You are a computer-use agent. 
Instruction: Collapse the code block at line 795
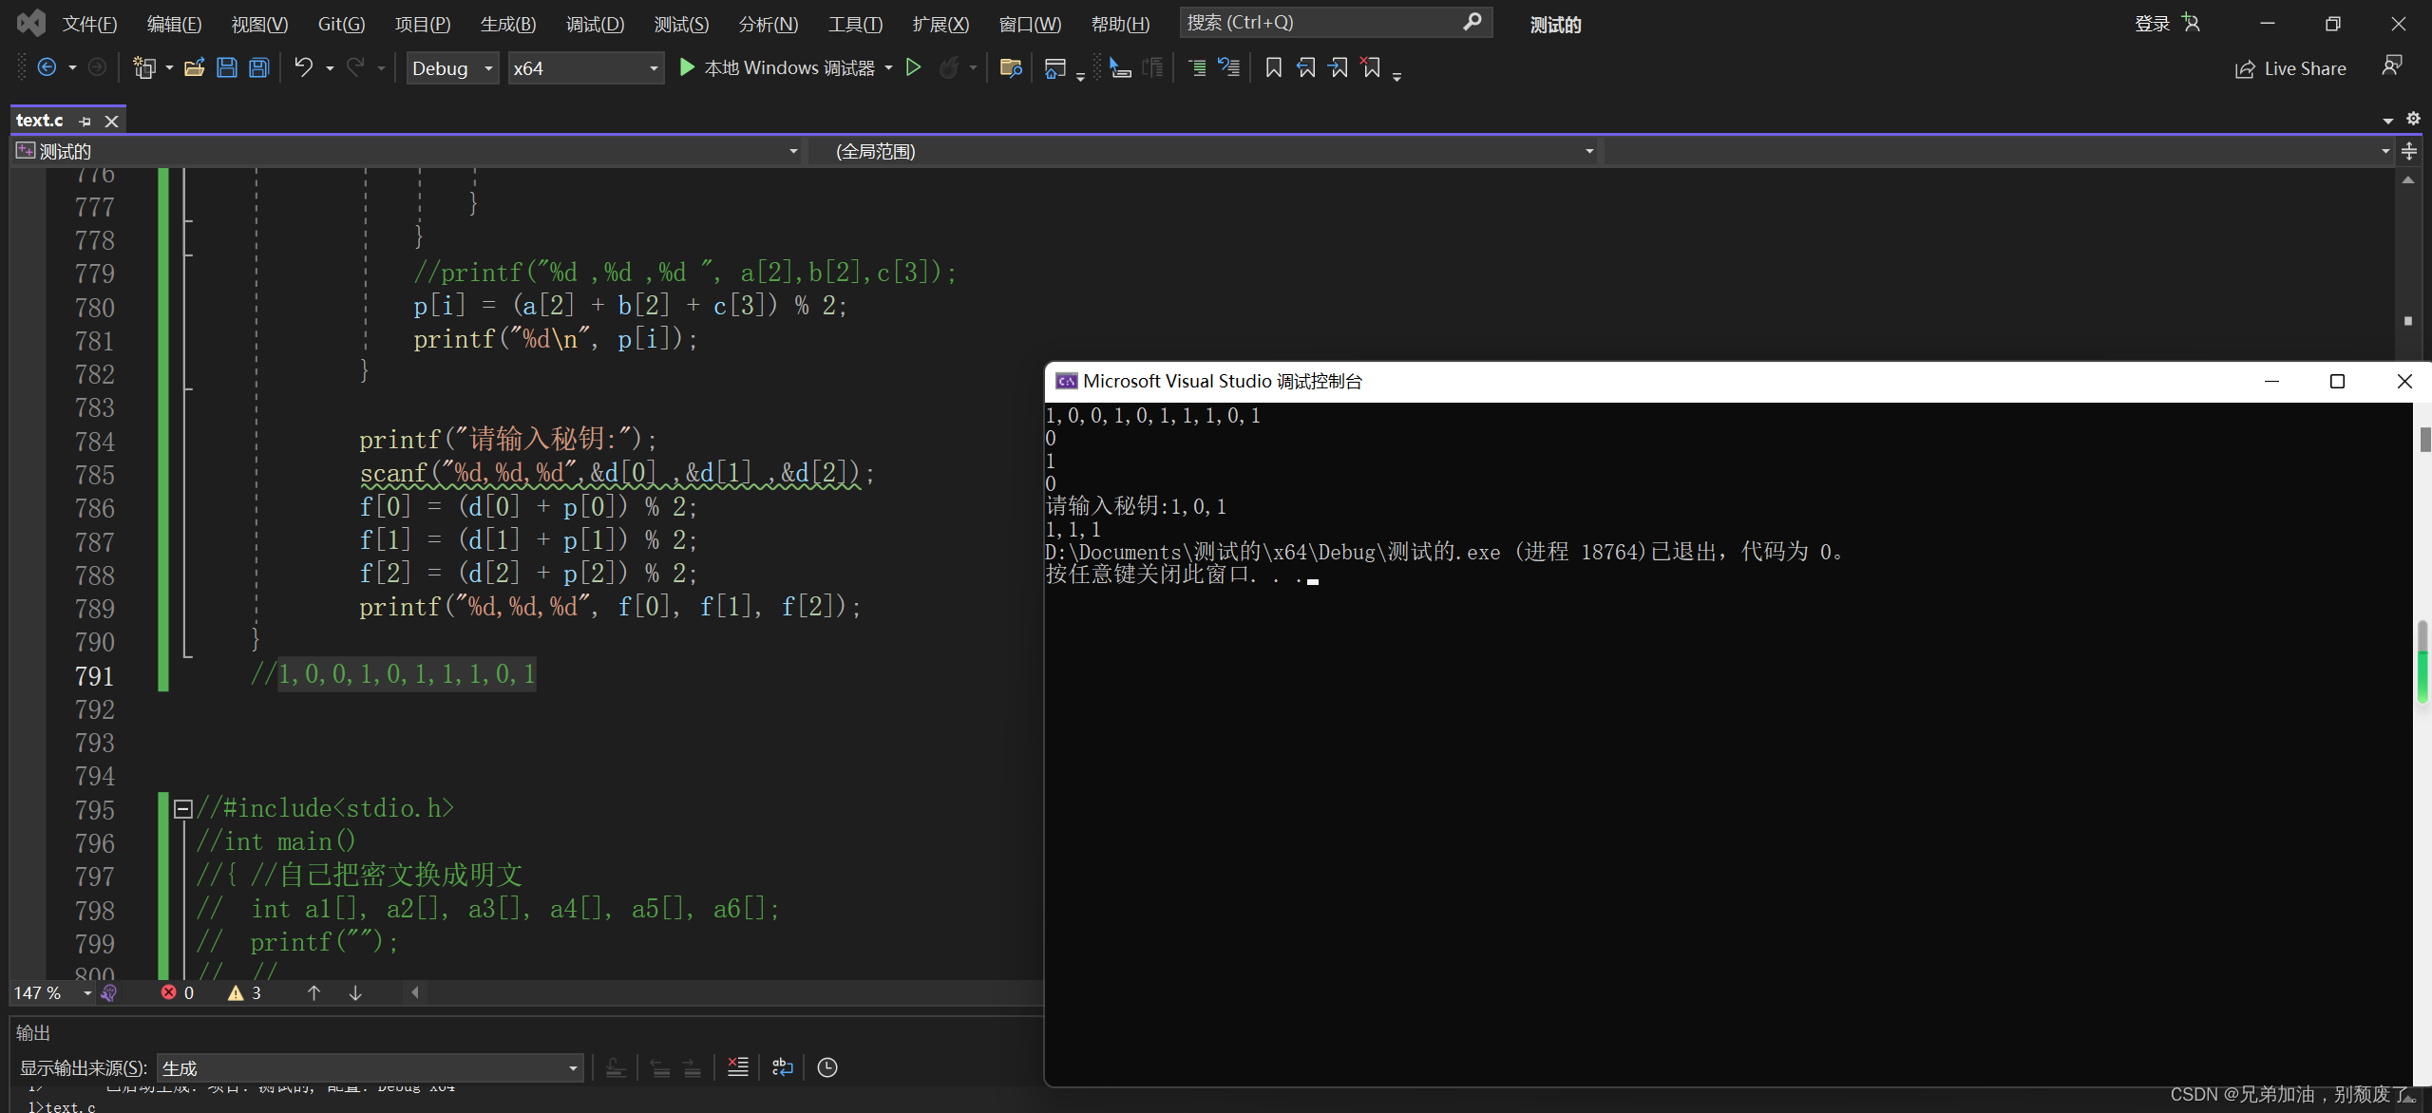point(183,809)
